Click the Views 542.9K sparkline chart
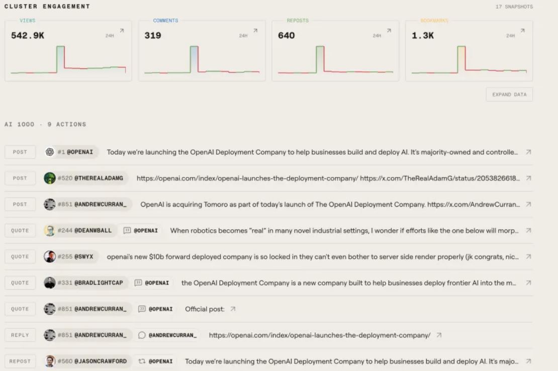The image size is (558, 371). [68, 60]
